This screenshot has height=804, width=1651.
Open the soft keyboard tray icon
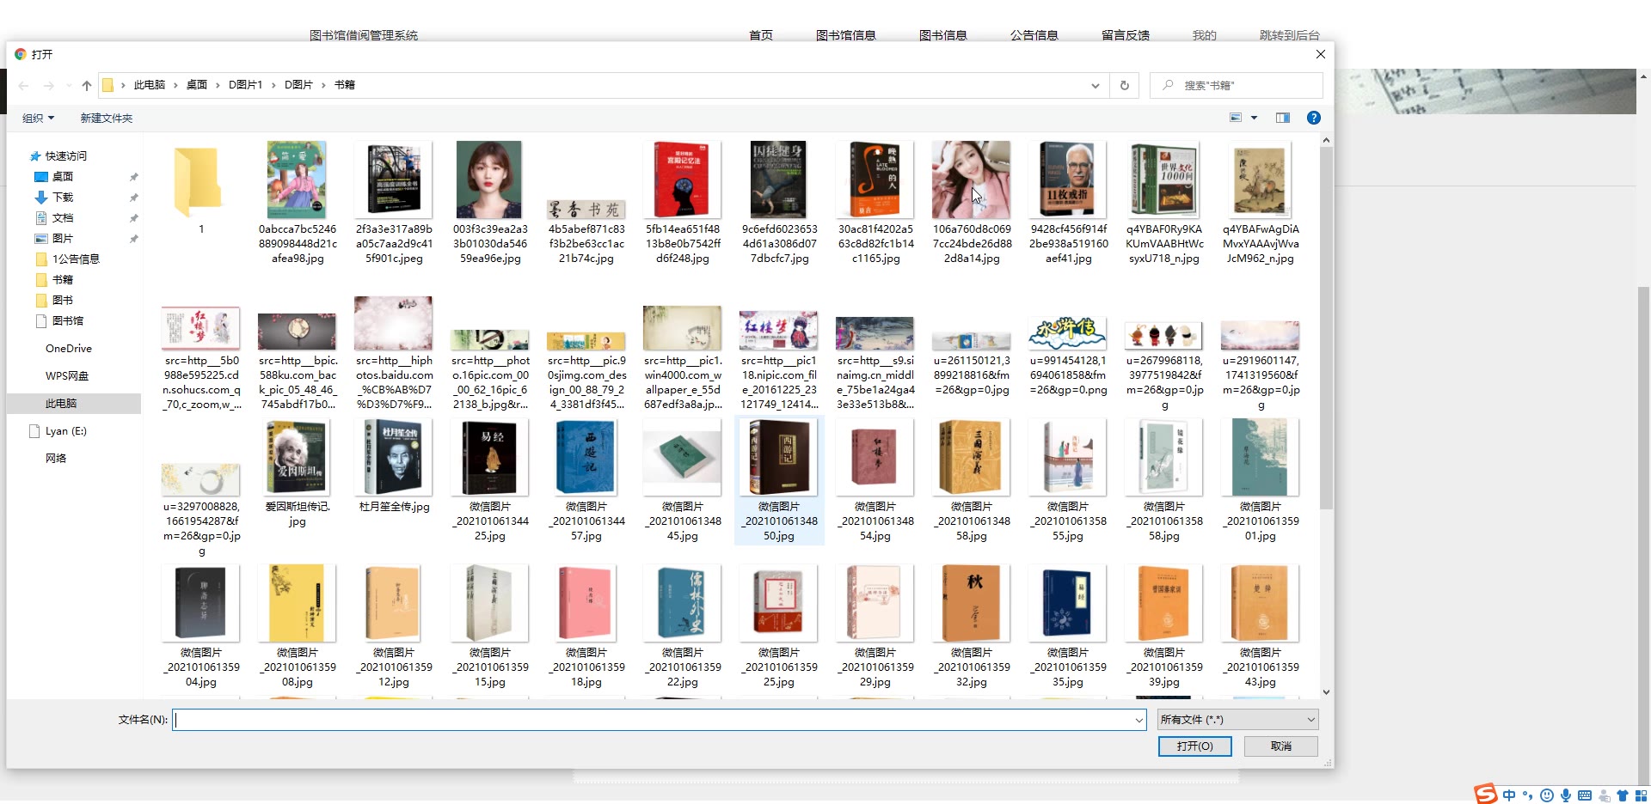pyautogui.click(x=1585, y=795)
